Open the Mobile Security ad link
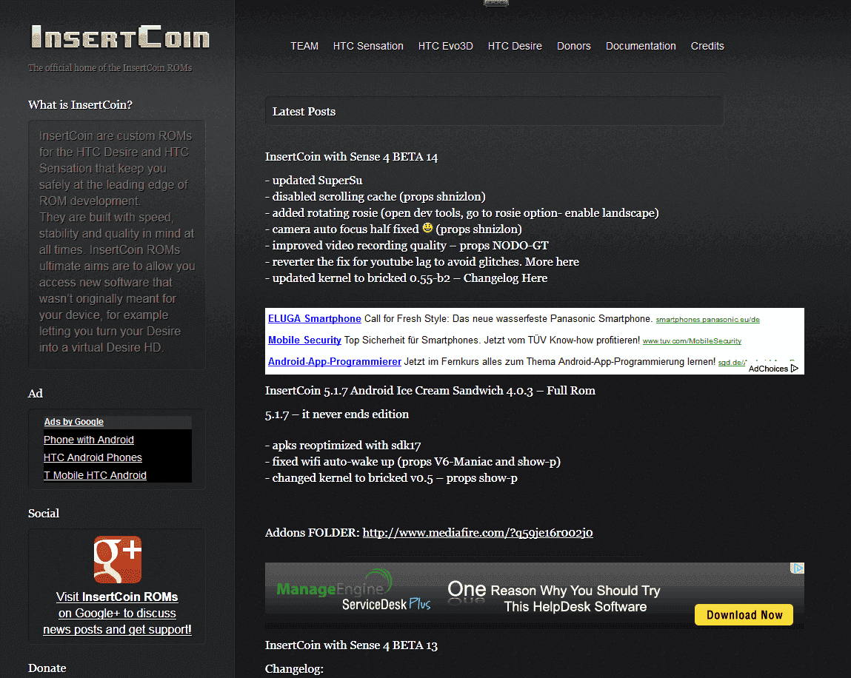The image size is (851, 678). [x=304, y=340]
